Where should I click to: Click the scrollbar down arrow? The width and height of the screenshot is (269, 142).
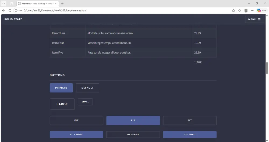tap(267, 141)
